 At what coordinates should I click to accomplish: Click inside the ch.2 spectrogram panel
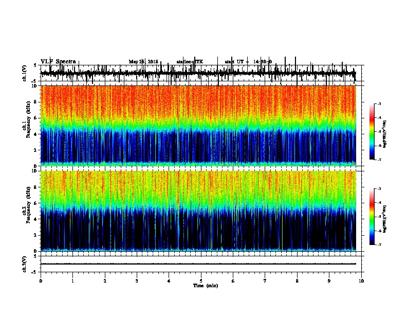198,211
